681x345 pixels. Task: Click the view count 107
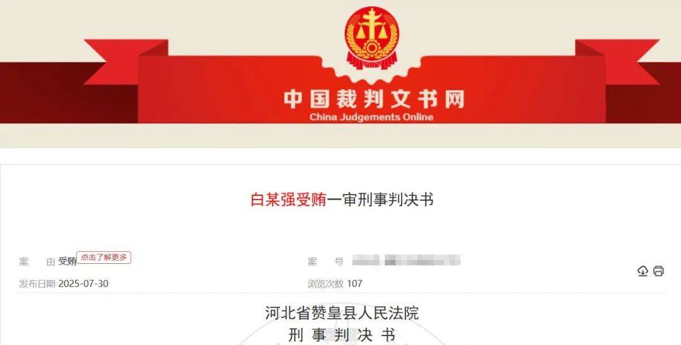click(354, 284)
